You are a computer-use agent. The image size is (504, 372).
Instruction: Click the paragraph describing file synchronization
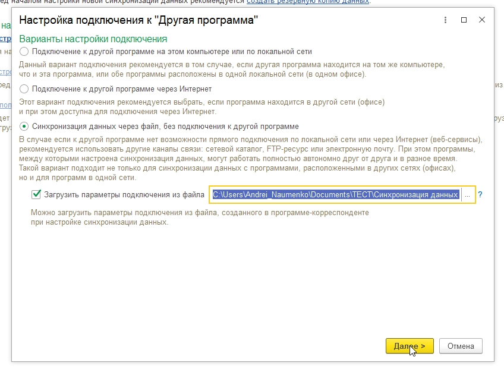(250, 159)
